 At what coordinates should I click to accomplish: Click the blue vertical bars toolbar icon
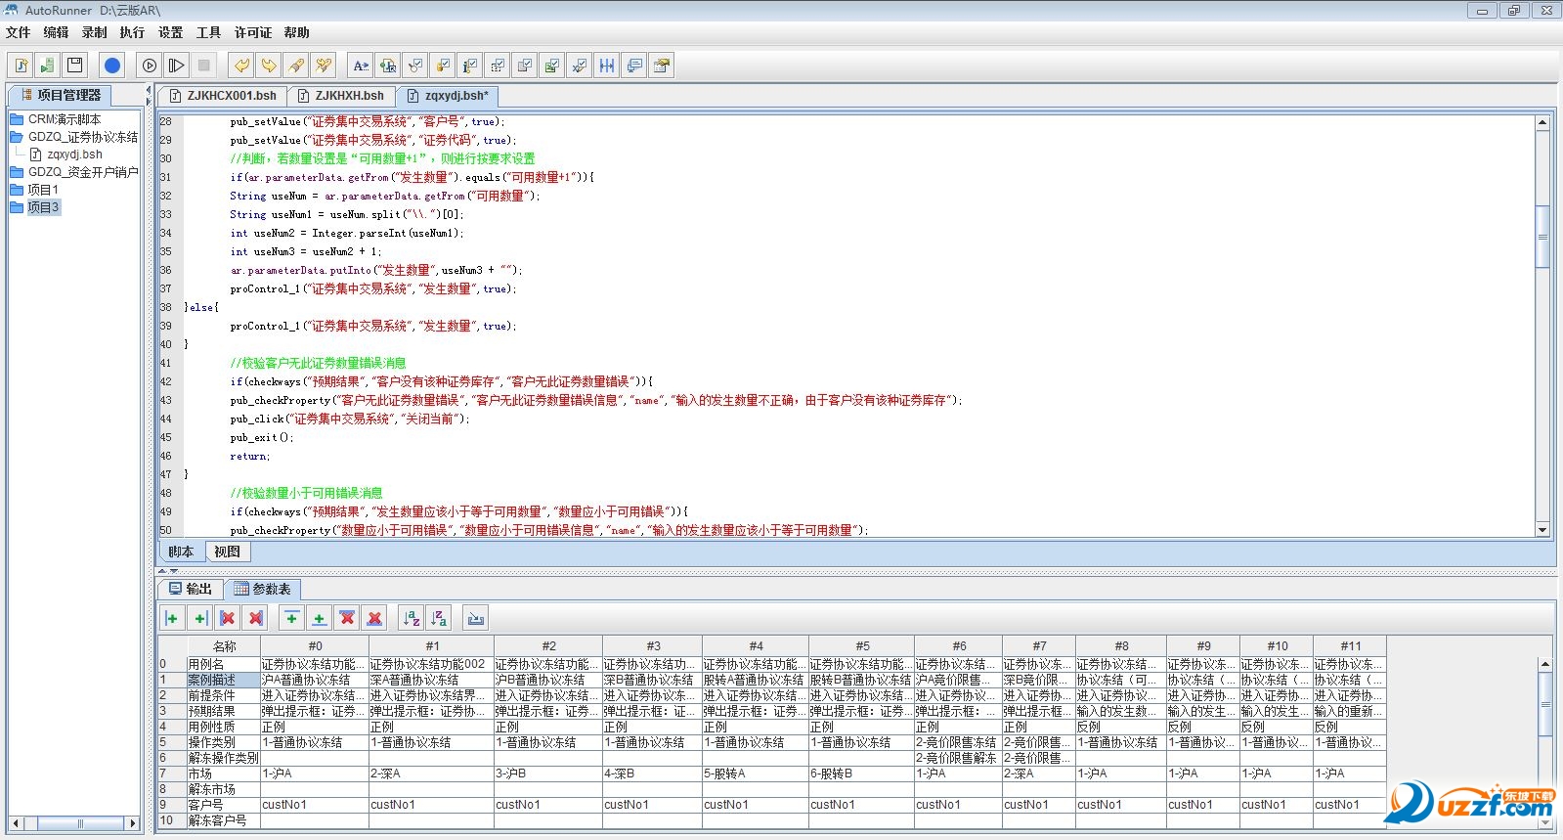[x=607, y=66]
